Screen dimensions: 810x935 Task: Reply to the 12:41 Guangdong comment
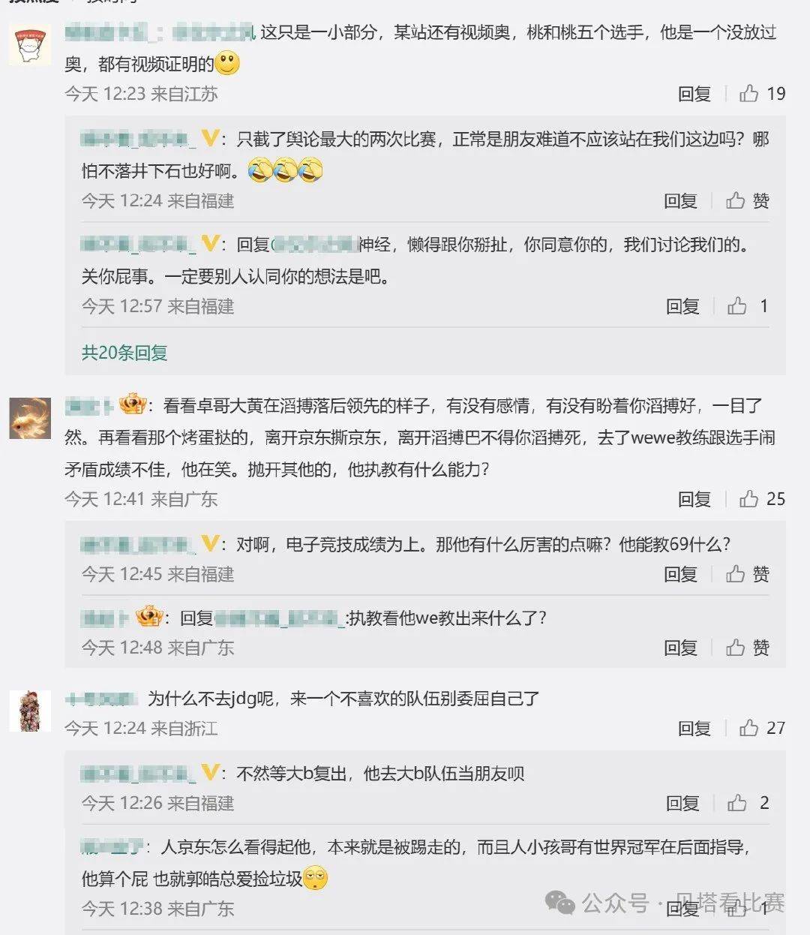(x=694, y=499)
